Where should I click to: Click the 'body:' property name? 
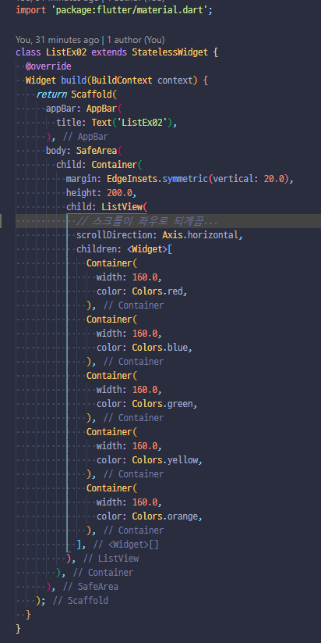tap(58, 151)
